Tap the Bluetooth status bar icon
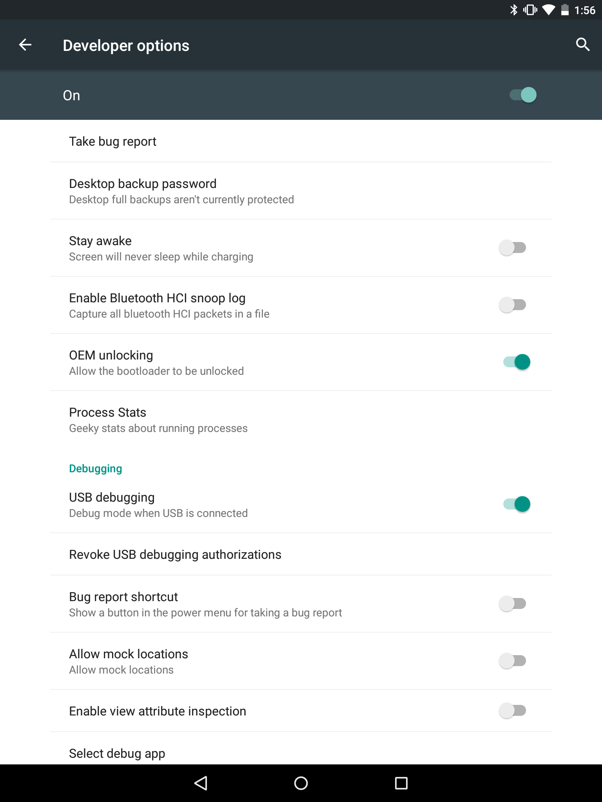602x802 pixels. pyautogui.click(x=513, y=10)
